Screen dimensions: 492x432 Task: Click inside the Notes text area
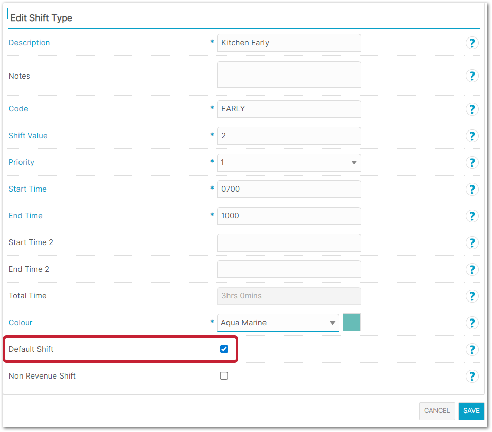(289, 75)
